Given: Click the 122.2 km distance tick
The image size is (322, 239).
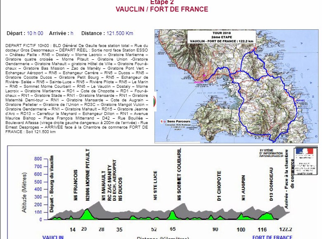Looking at the screenshot, I should coord(285,230).
